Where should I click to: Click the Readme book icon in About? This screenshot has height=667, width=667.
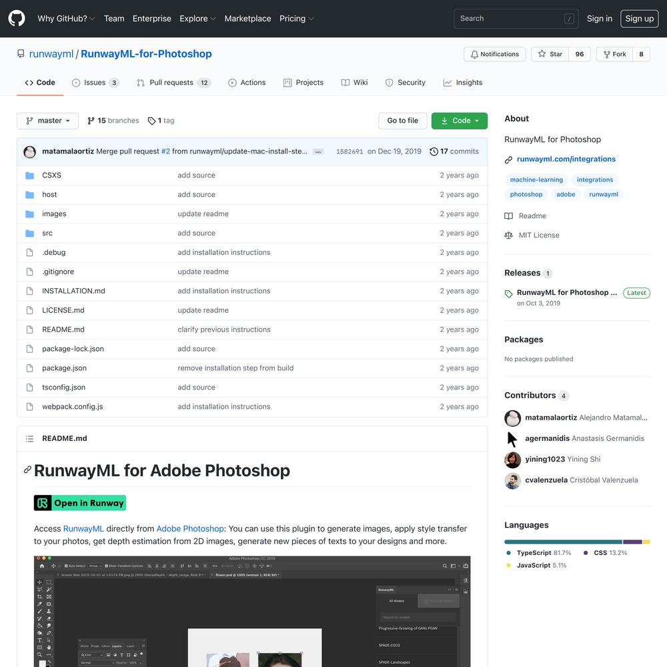508,216
